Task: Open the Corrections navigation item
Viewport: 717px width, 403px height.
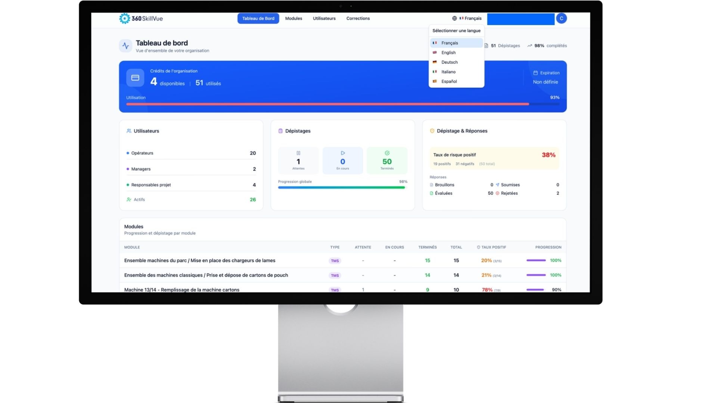Action: [x=358, y=18]
